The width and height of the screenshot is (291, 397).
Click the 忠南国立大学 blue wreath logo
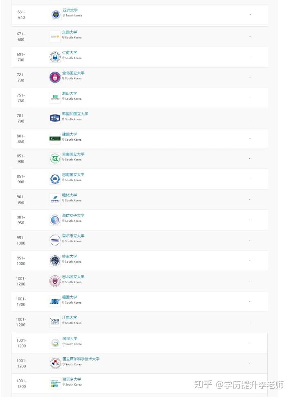coord(55,179)
